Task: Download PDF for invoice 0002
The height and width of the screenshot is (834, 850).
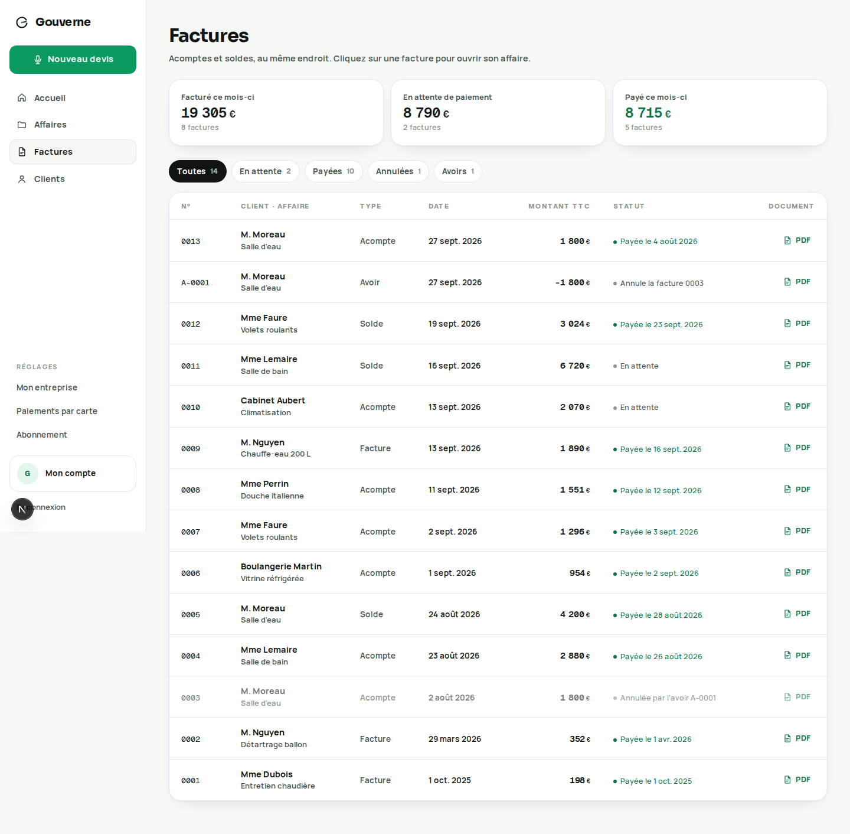Action: [x=797, y=738]
